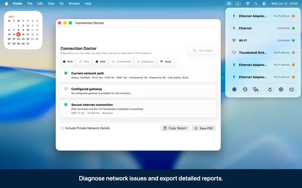Screen dimensions: 302x188
Task: Click the Wi-Fi row's wireless icon in popup
Action: click(234, 40)
